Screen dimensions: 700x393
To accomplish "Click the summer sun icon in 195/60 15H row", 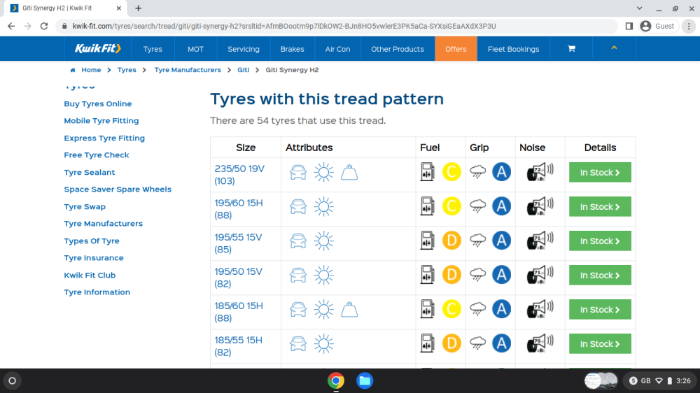I will [x=323, y=207].
